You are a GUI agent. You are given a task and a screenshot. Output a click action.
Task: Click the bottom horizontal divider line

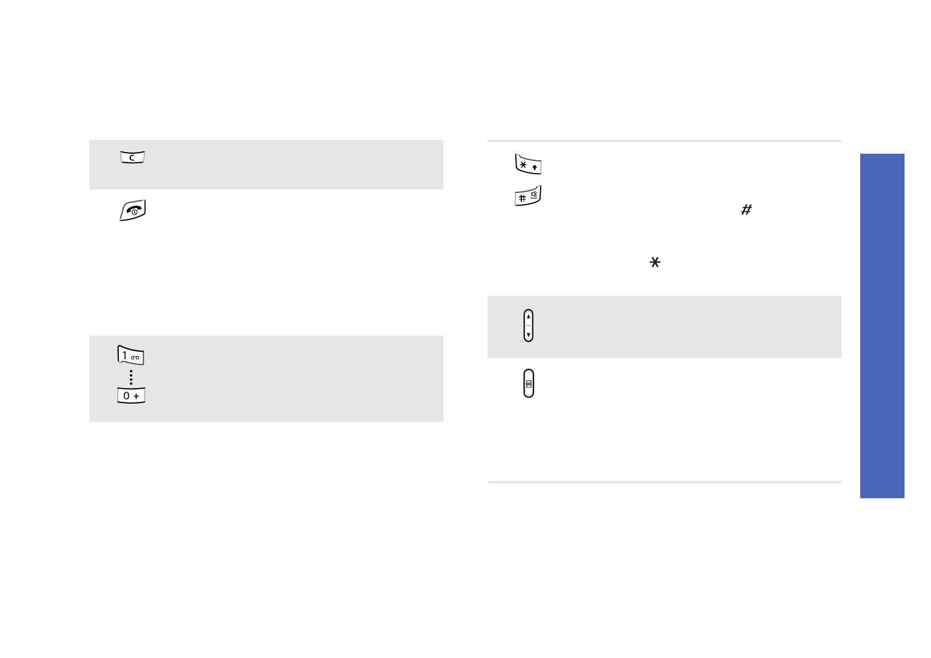pos(664,482)
